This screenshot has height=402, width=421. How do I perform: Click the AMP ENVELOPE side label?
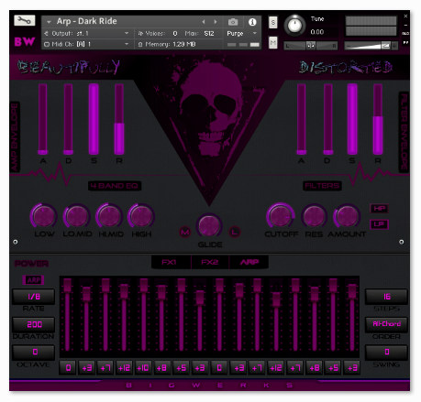click(x=15, y=136)
